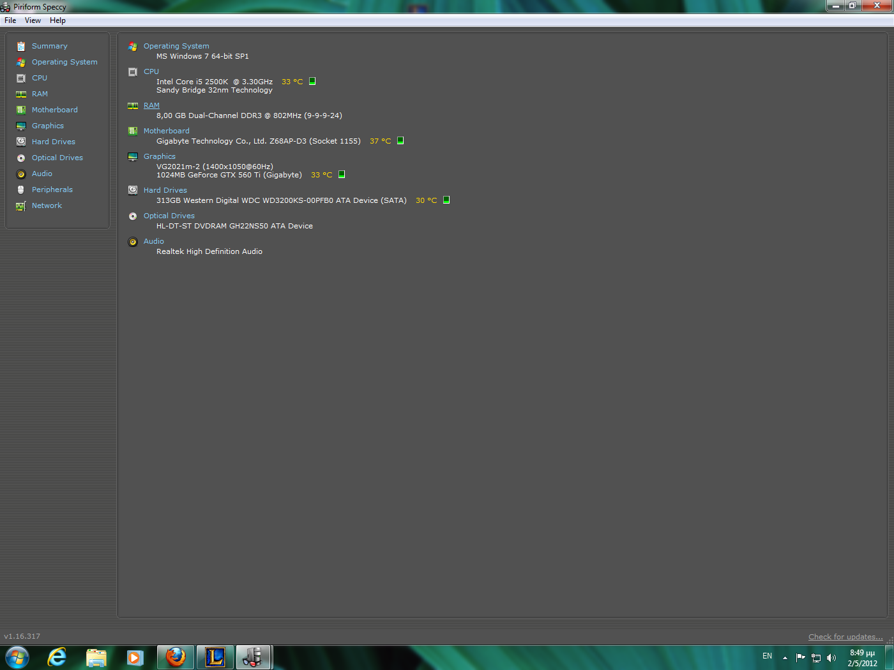Select CPU label in the sidebar

click(x=40, y=78)
